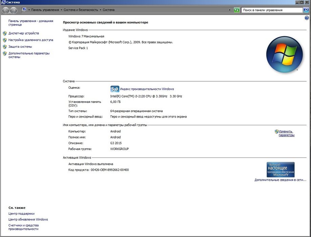Click shield icon next to Защита системы
The height and width of the screenshot is (237, 311).
(5, 47)
